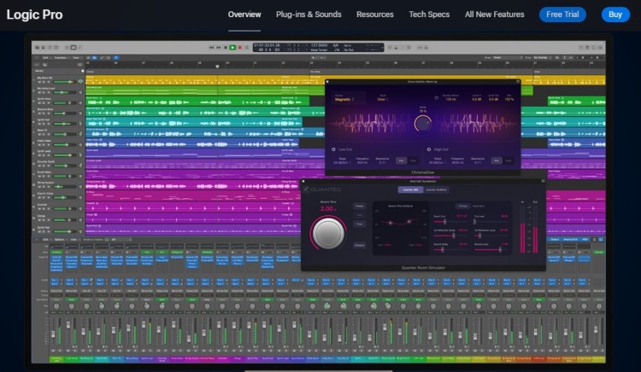The width and height of the screenshot is (641, 372).
Task: Open the Editors pencil icon
Action: [79, 48]
